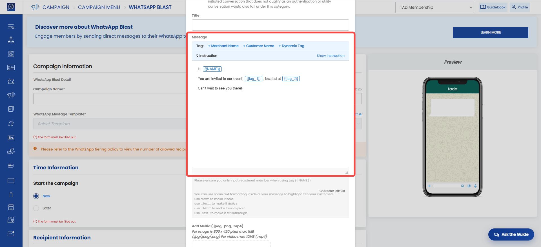
Task: Click the Ask the Guide button
Action: click(x=511, y=234)
